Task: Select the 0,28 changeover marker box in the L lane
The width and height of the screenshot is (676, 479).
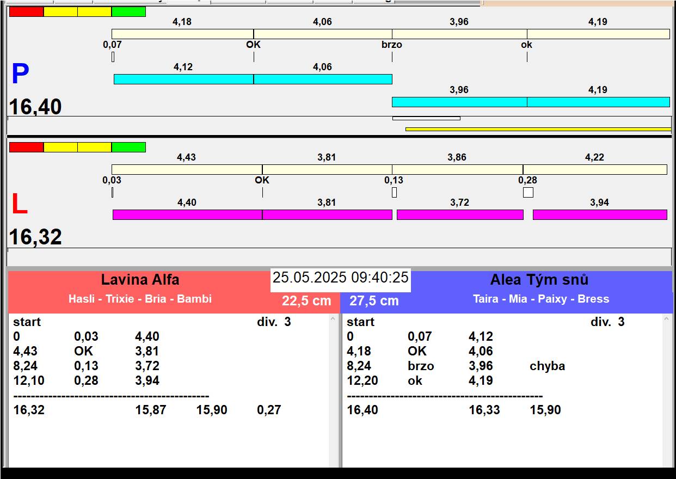Action: [528, 192]
